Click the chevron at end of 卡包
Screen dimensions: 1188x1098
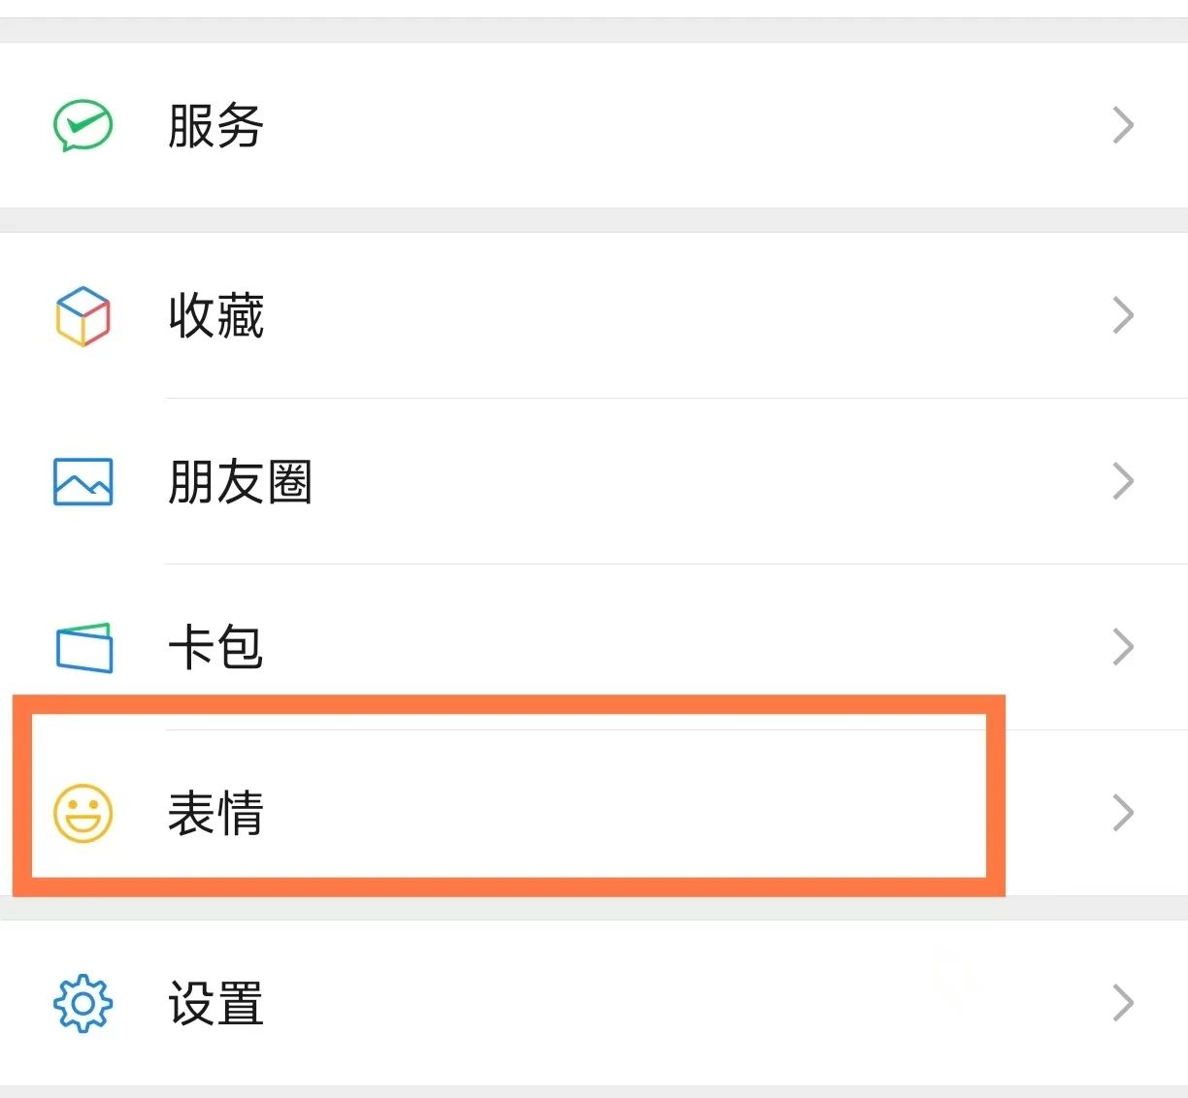(1123, 647)
